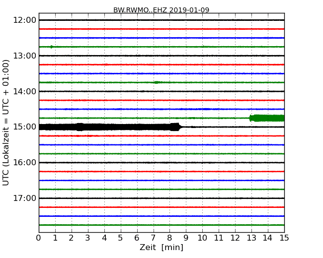
Task: Click x-axis tick label 11
Action: pyautogui.click(x=219, y=238)
